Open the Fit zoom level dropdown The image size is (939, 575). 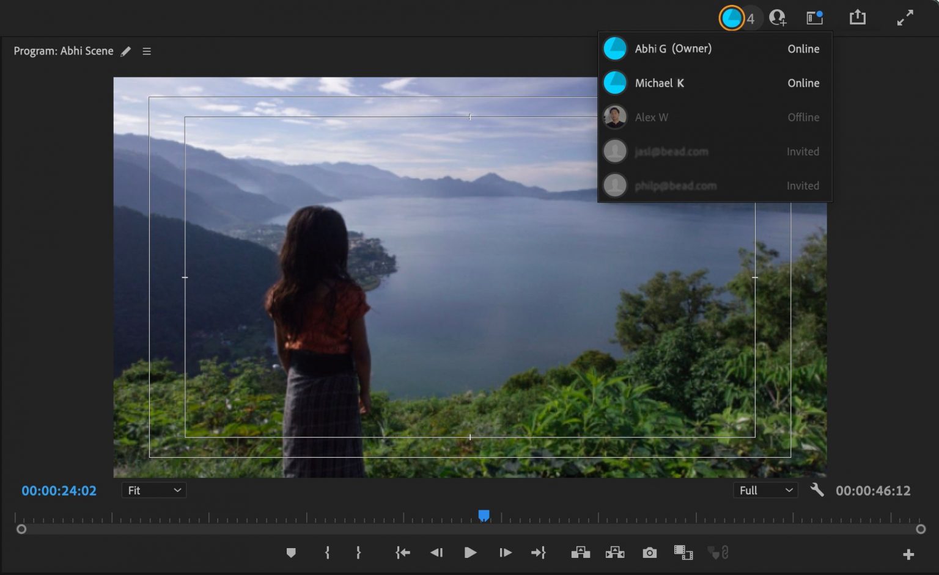[x=153, y=490]
